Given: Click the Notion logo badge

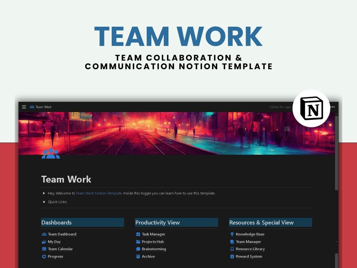Looking at the screenshot, I should (x=311, y=108).
